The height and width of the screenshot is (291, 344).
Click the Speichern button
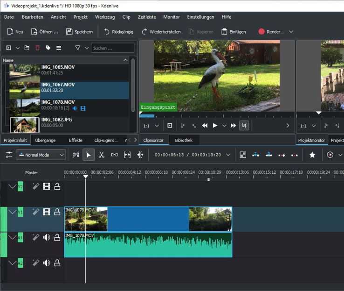pyautogui.click(x=79, y=32)
